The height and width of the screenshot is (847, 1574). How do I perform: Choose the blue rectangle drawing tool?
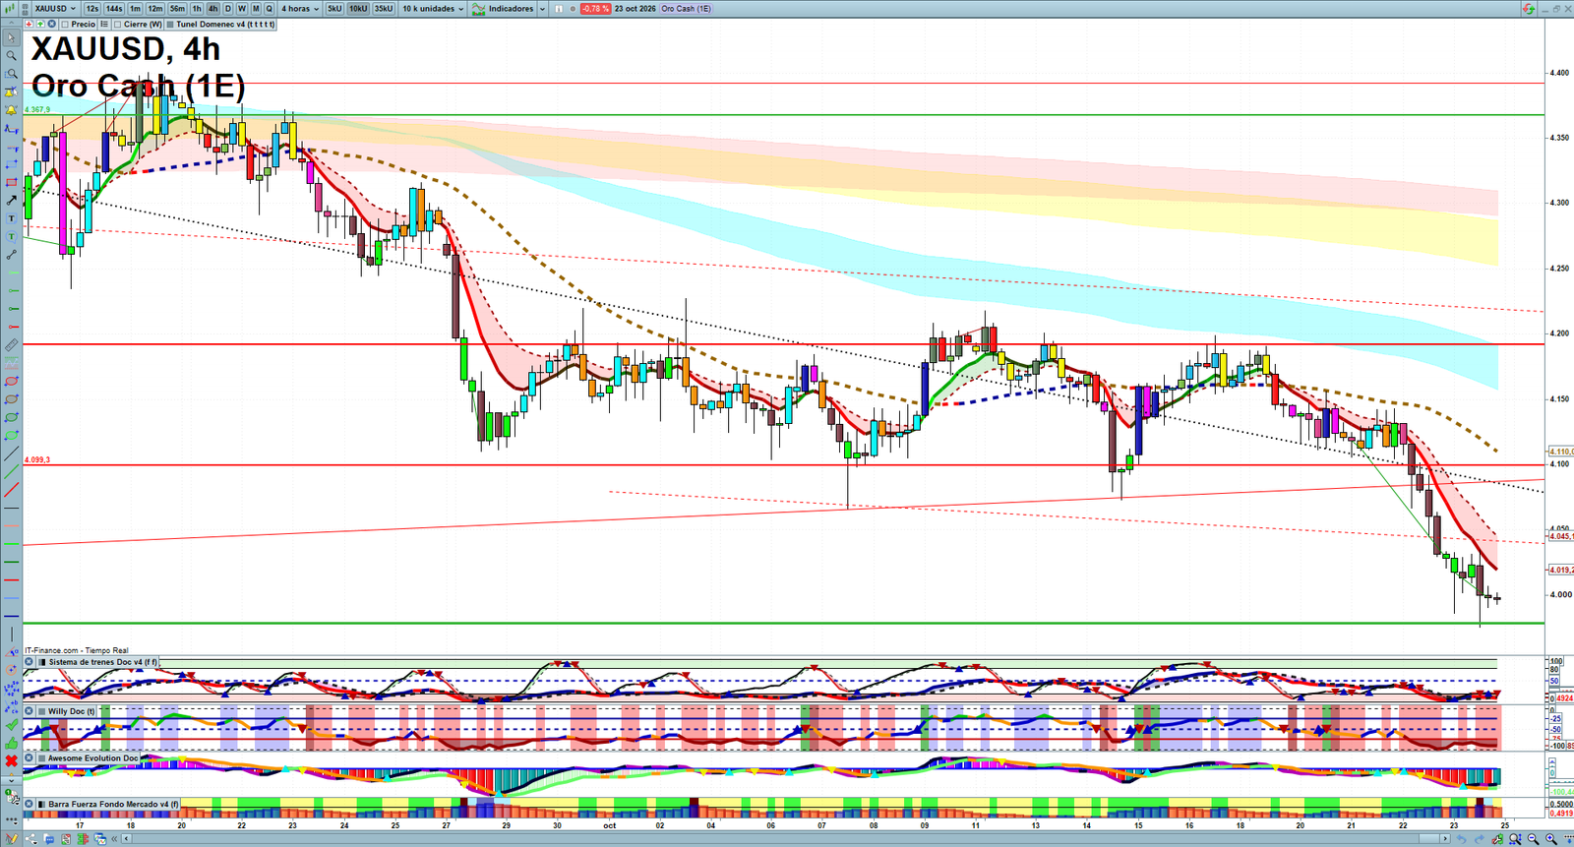[x=11, y=164]
